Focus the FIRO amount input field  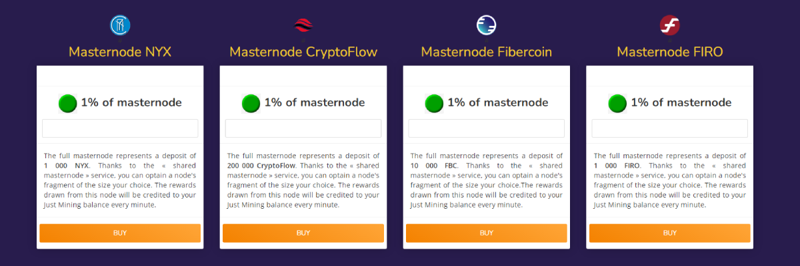[669, 128]
